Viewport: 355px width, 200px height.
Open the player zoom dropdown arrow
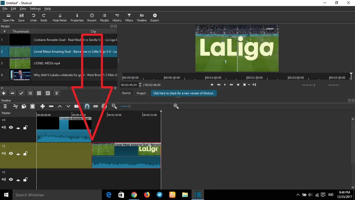(x=249, y=85)
